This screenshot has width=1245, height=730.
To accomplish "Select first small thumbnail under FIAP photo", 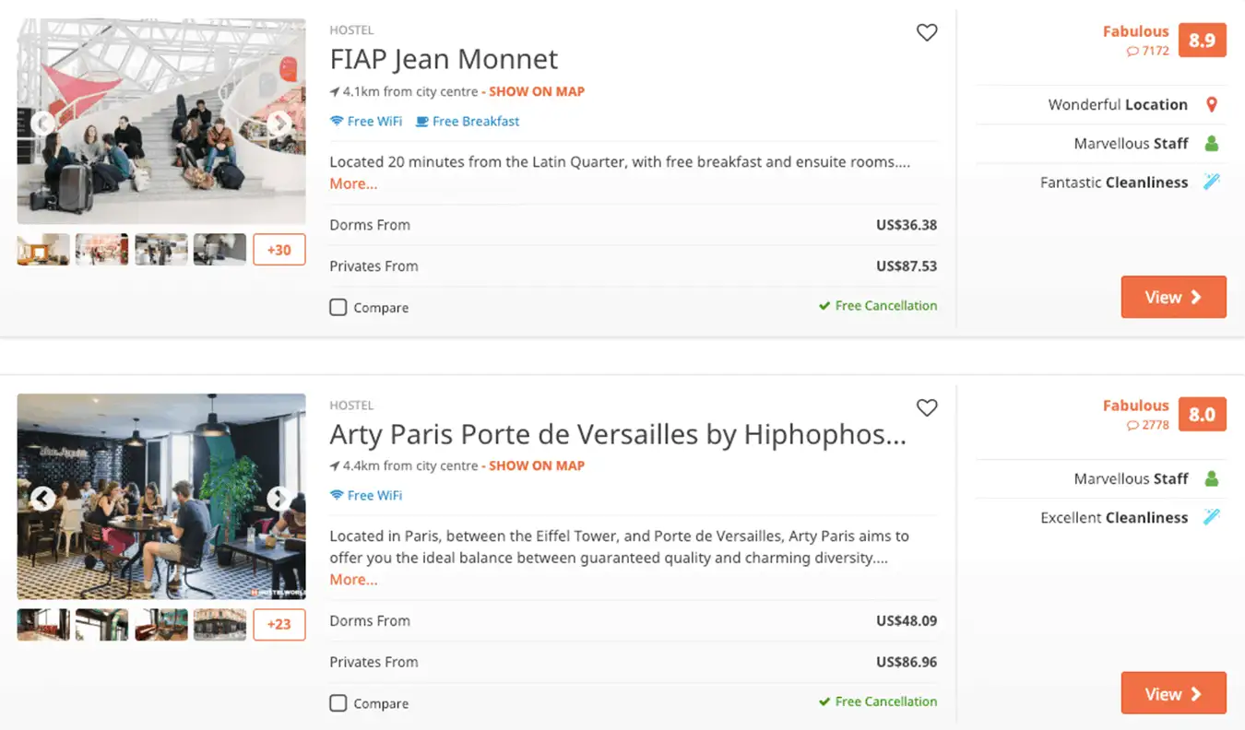I will (43, 249).
